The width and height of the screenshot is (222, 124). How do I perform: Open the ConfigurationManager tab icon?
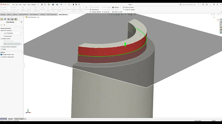coord(9,19)
